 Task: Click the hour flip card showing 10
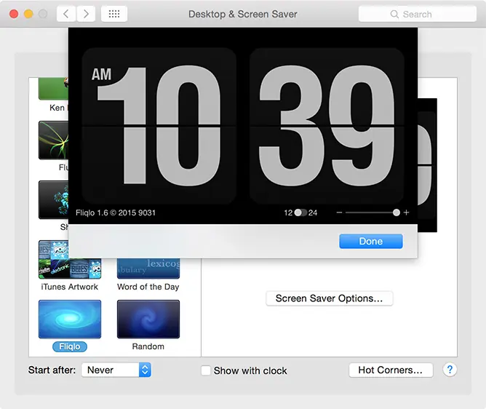[x=159, y=126]
